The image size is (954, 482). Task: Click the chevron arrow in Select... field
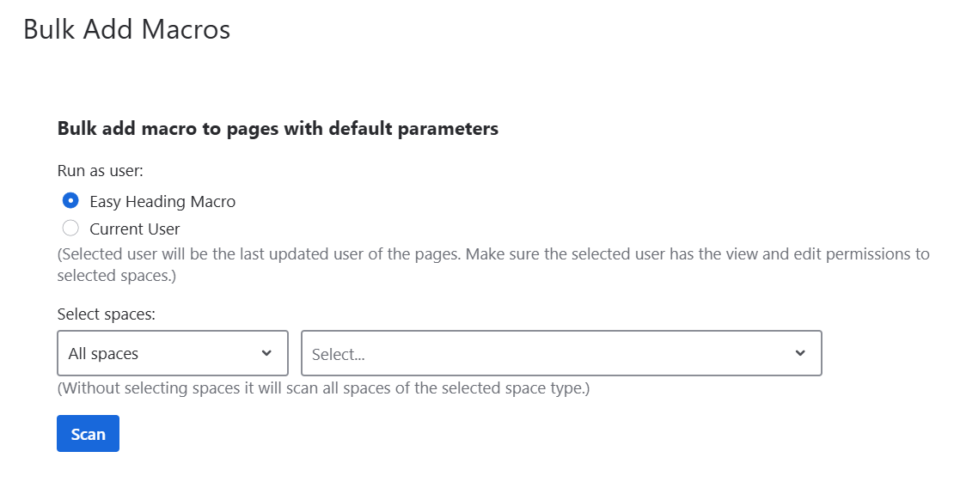[x=801, y=353]
